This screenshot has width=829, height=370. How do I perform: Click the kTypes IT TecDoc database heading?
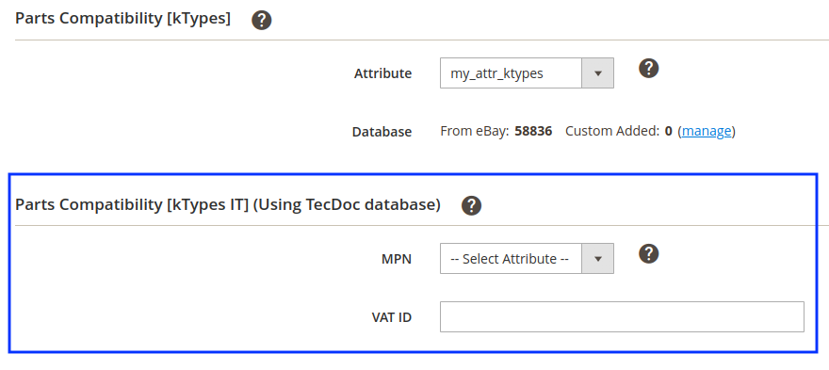(228, 204)
